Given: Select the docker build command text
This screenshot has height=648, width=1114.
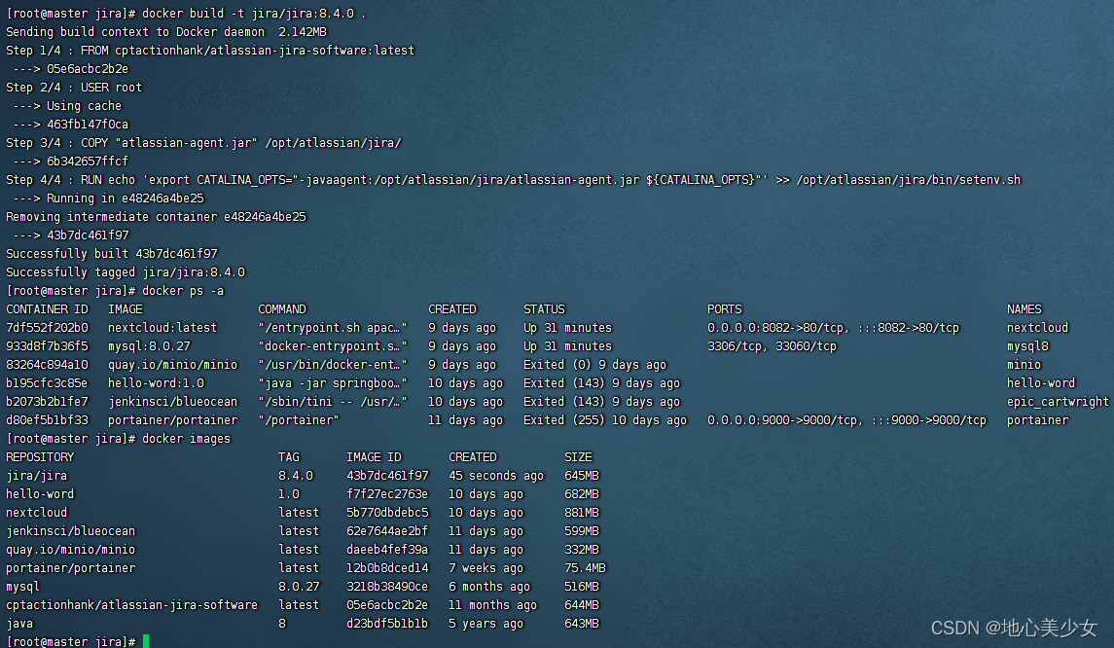Looking at the screenshot, I should 254,14.
